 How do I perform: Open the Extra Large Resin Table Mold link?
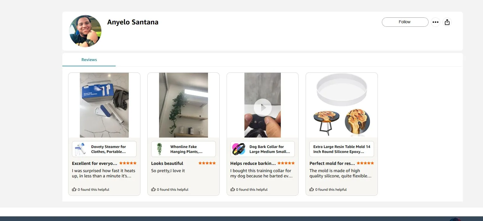click(341, 149)
